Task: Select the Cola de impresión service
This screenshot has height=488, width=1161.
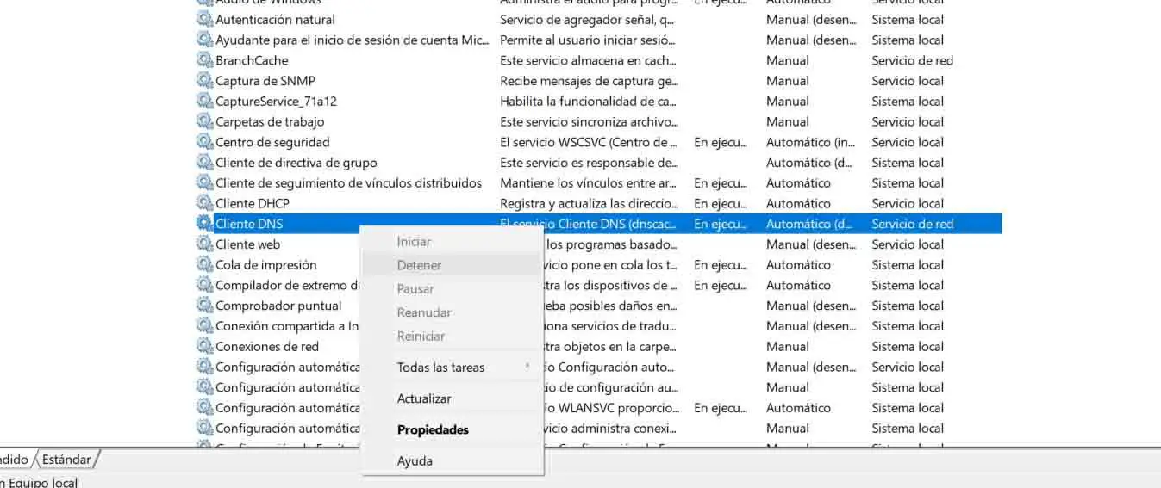Action: click(x=266, y=265)
